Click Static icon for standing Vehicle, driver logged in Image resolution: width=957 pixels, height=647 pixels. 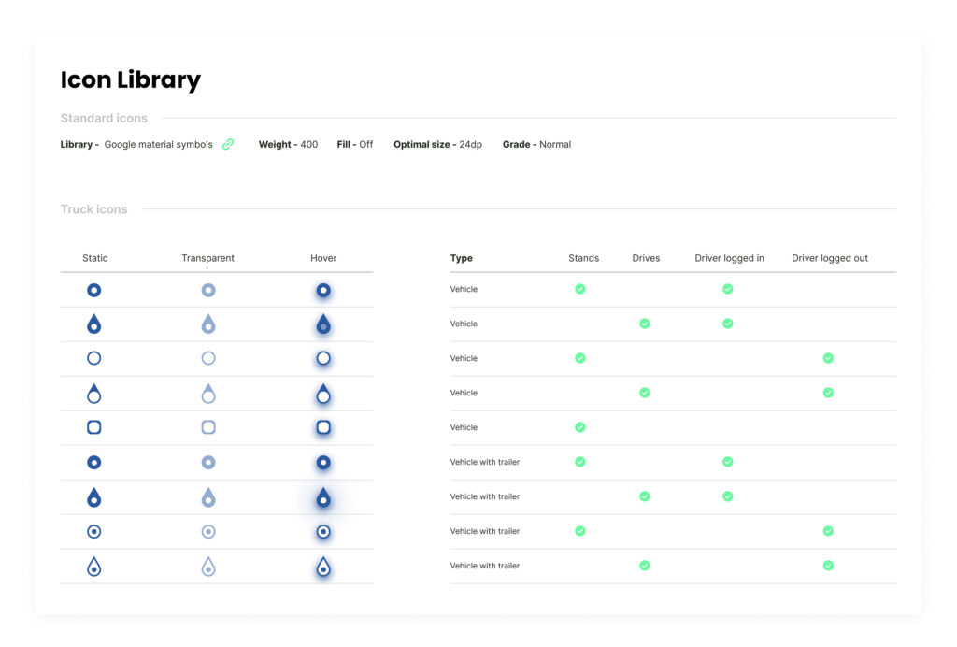(x=94, y=290)
